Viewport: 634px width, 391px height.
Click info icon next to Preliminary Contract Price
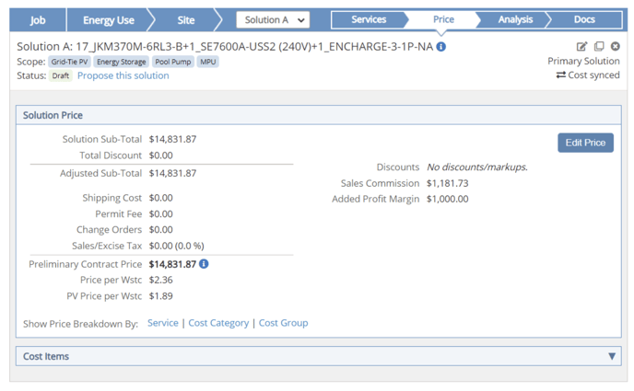click(204, 264)
